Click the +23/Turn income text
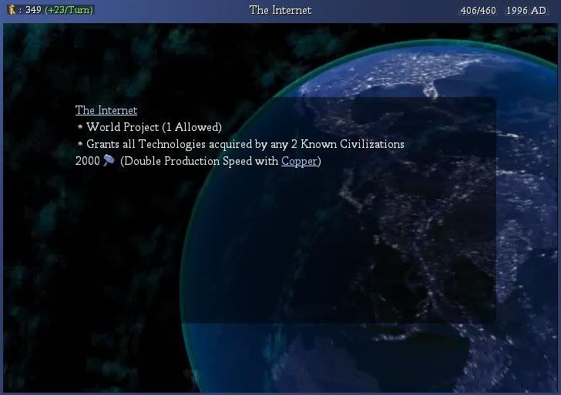561x395 pixels. tap(69, 10)
